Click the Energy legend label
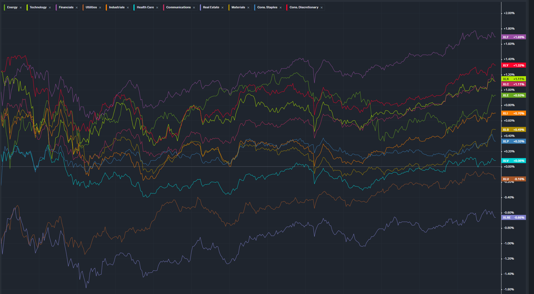Viewport: 534px width, 294px height. click(12, 7)
